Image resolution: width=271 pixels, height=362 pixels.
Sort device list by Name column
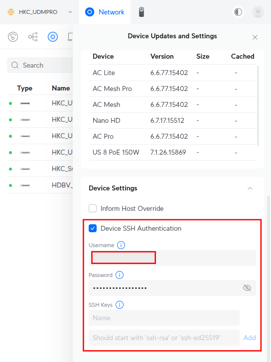click(61, 88)
